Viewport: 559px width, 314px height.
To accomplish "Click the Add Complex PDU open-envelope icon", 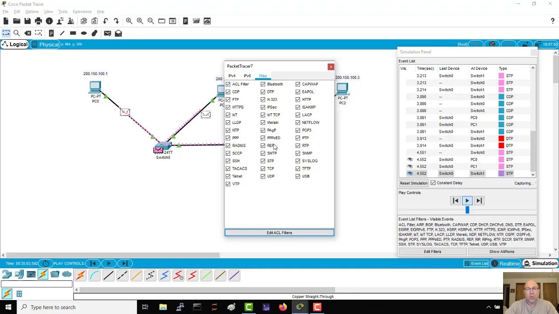I will (118, 33).
